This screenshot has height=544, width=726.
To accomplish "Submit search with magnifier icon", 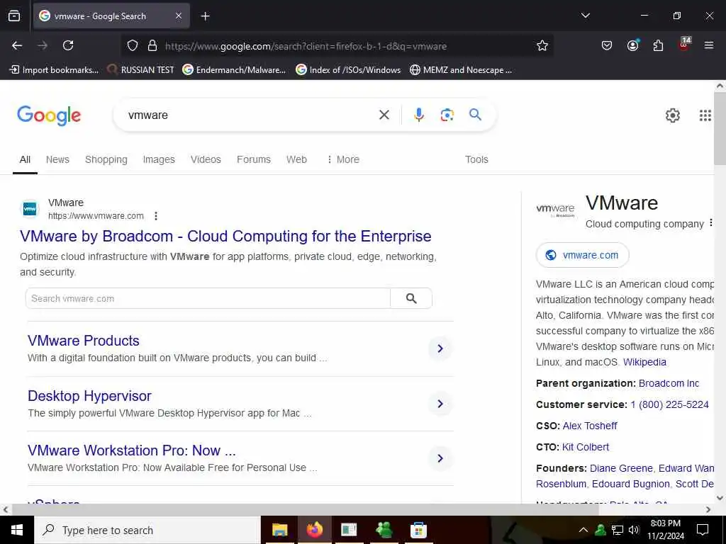I will (476, 114).
